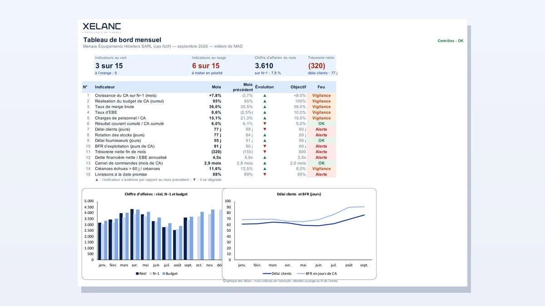This screenshot has width=545, height=306.
Task: Click the Vigilance status for Taux de marge brute
Action: [x=322, y=107]
